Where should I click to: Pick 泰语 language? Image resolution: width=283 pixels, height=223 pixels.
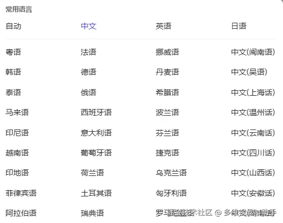click(x=13, y=92)
